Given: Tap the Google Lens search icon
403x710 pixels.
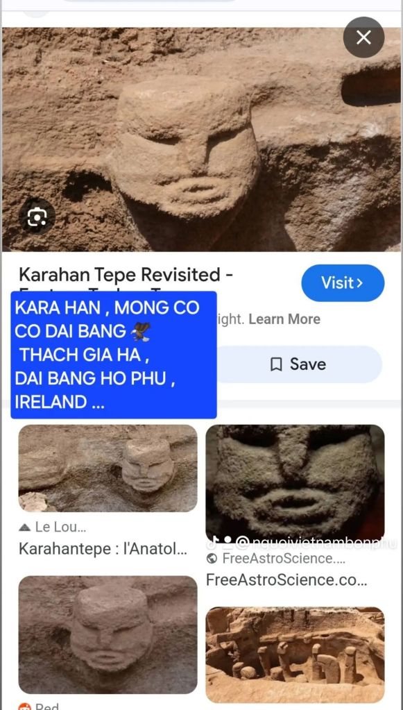Looking at the screenshot, I should point(37,218).
